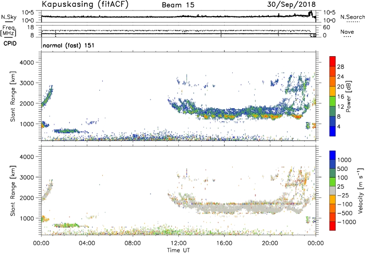Click the 'Beam 15' label

(178, 5)
